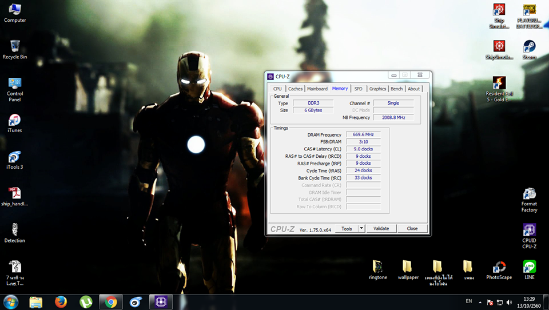
Task: Open Control Panel desktop shortcut
Action: (x=15, y=90)
